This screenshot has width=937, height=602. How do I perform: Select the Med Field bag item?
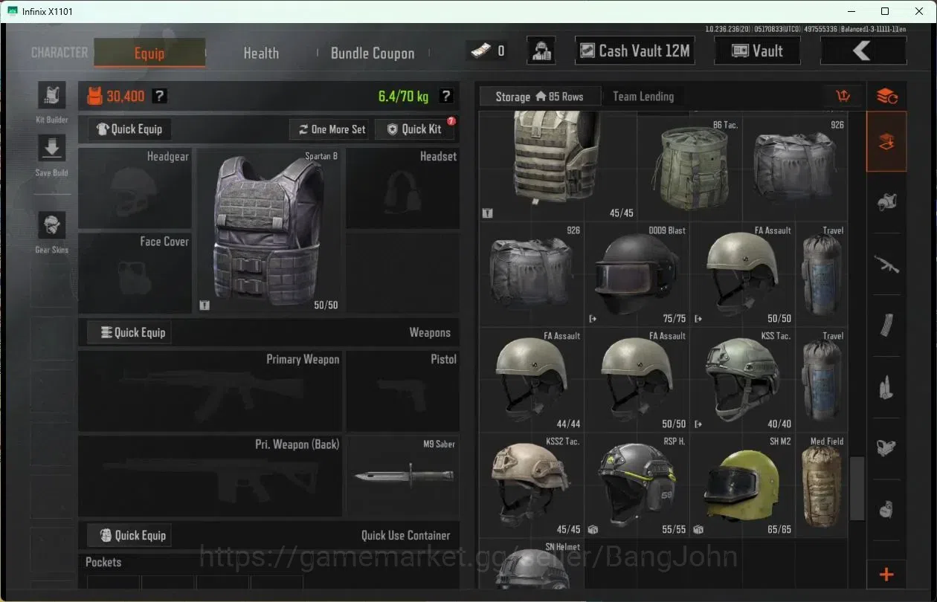click(x=822, y=485)
